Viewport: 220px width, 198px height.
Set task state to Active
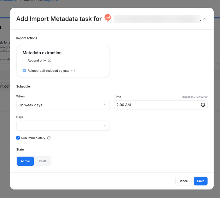click(x=25, y=161)
